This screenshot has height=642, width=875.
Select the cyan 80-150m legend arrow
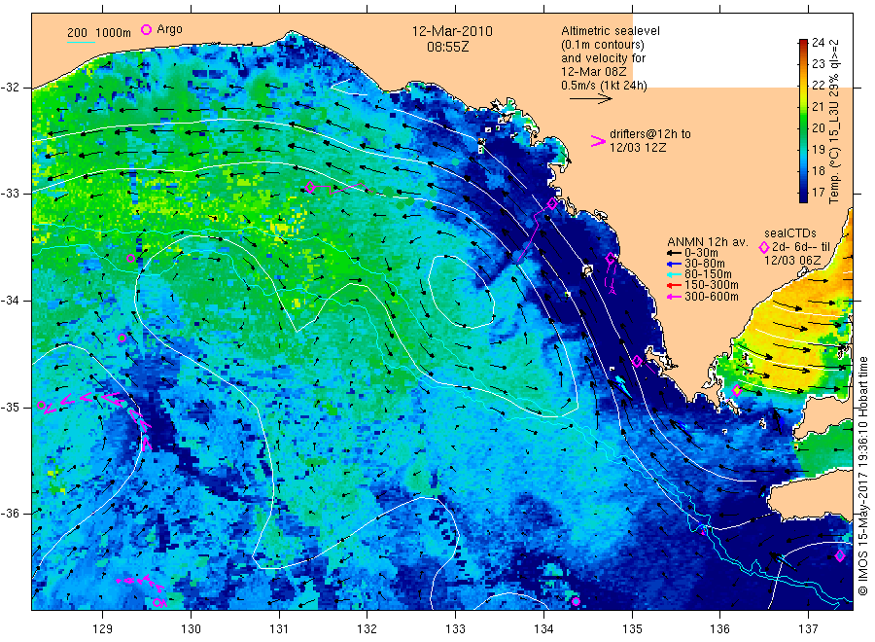tap(674, 274)
